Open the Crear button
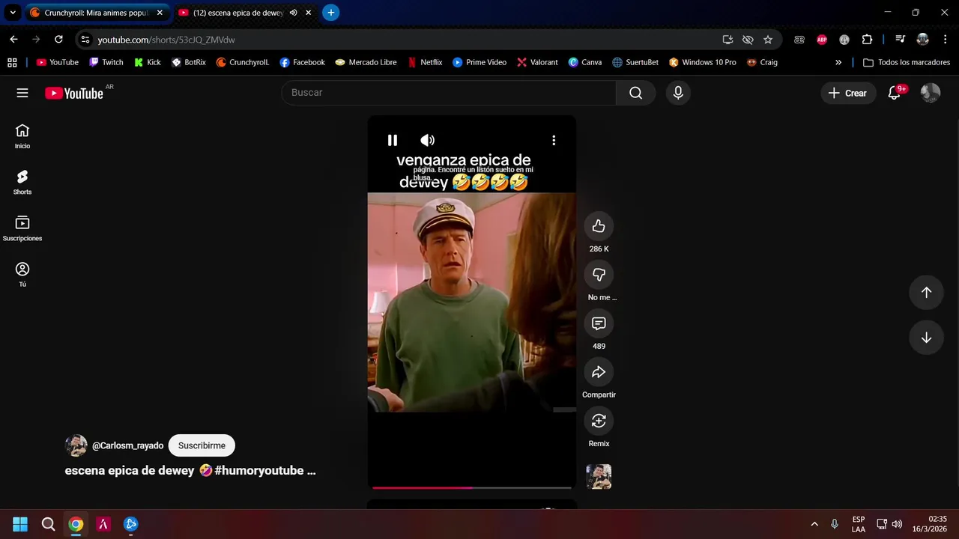 tap(847, 93)
